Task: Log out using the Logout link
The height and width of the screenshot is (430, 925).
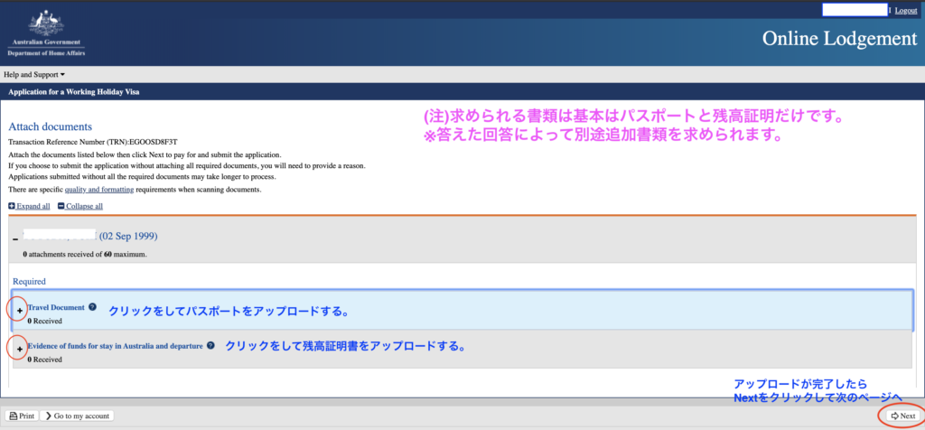Action: (905, 11)
